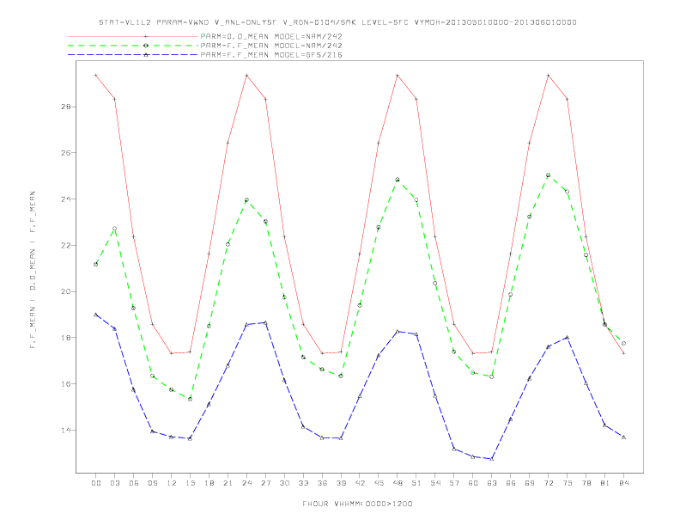Viewport: 680px width, 526px height.
Task: Click blue triangle marker at forecast hour 84
Action: coord(624,437)
